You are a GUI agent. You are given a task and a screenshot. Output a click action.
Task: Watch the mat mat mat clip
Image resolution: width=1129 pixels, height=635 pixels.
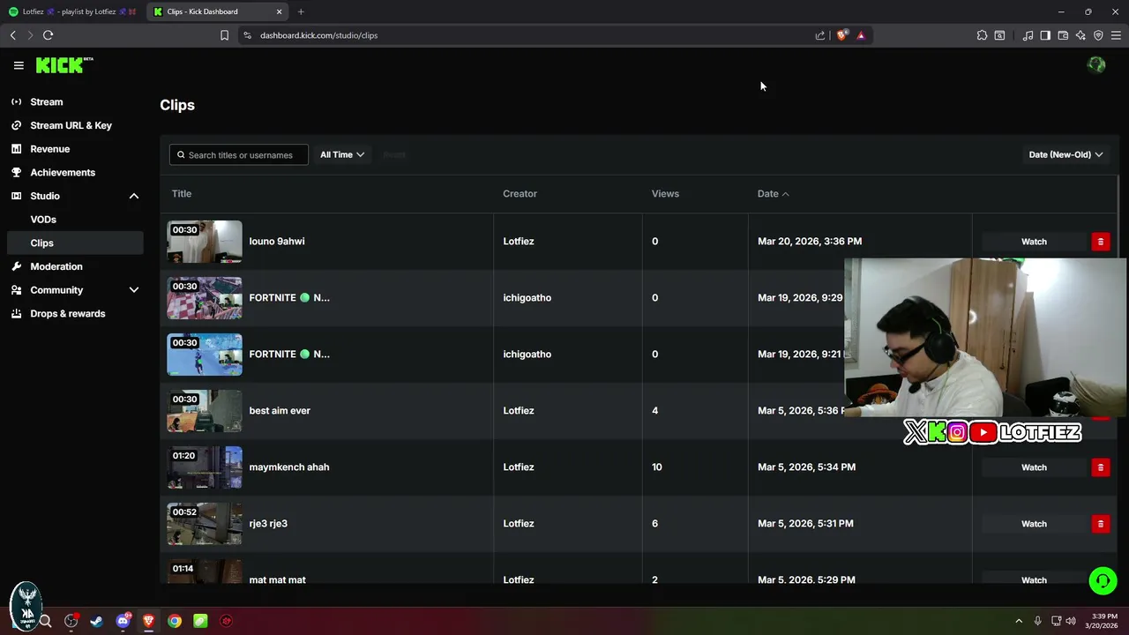coord(1034,579)
